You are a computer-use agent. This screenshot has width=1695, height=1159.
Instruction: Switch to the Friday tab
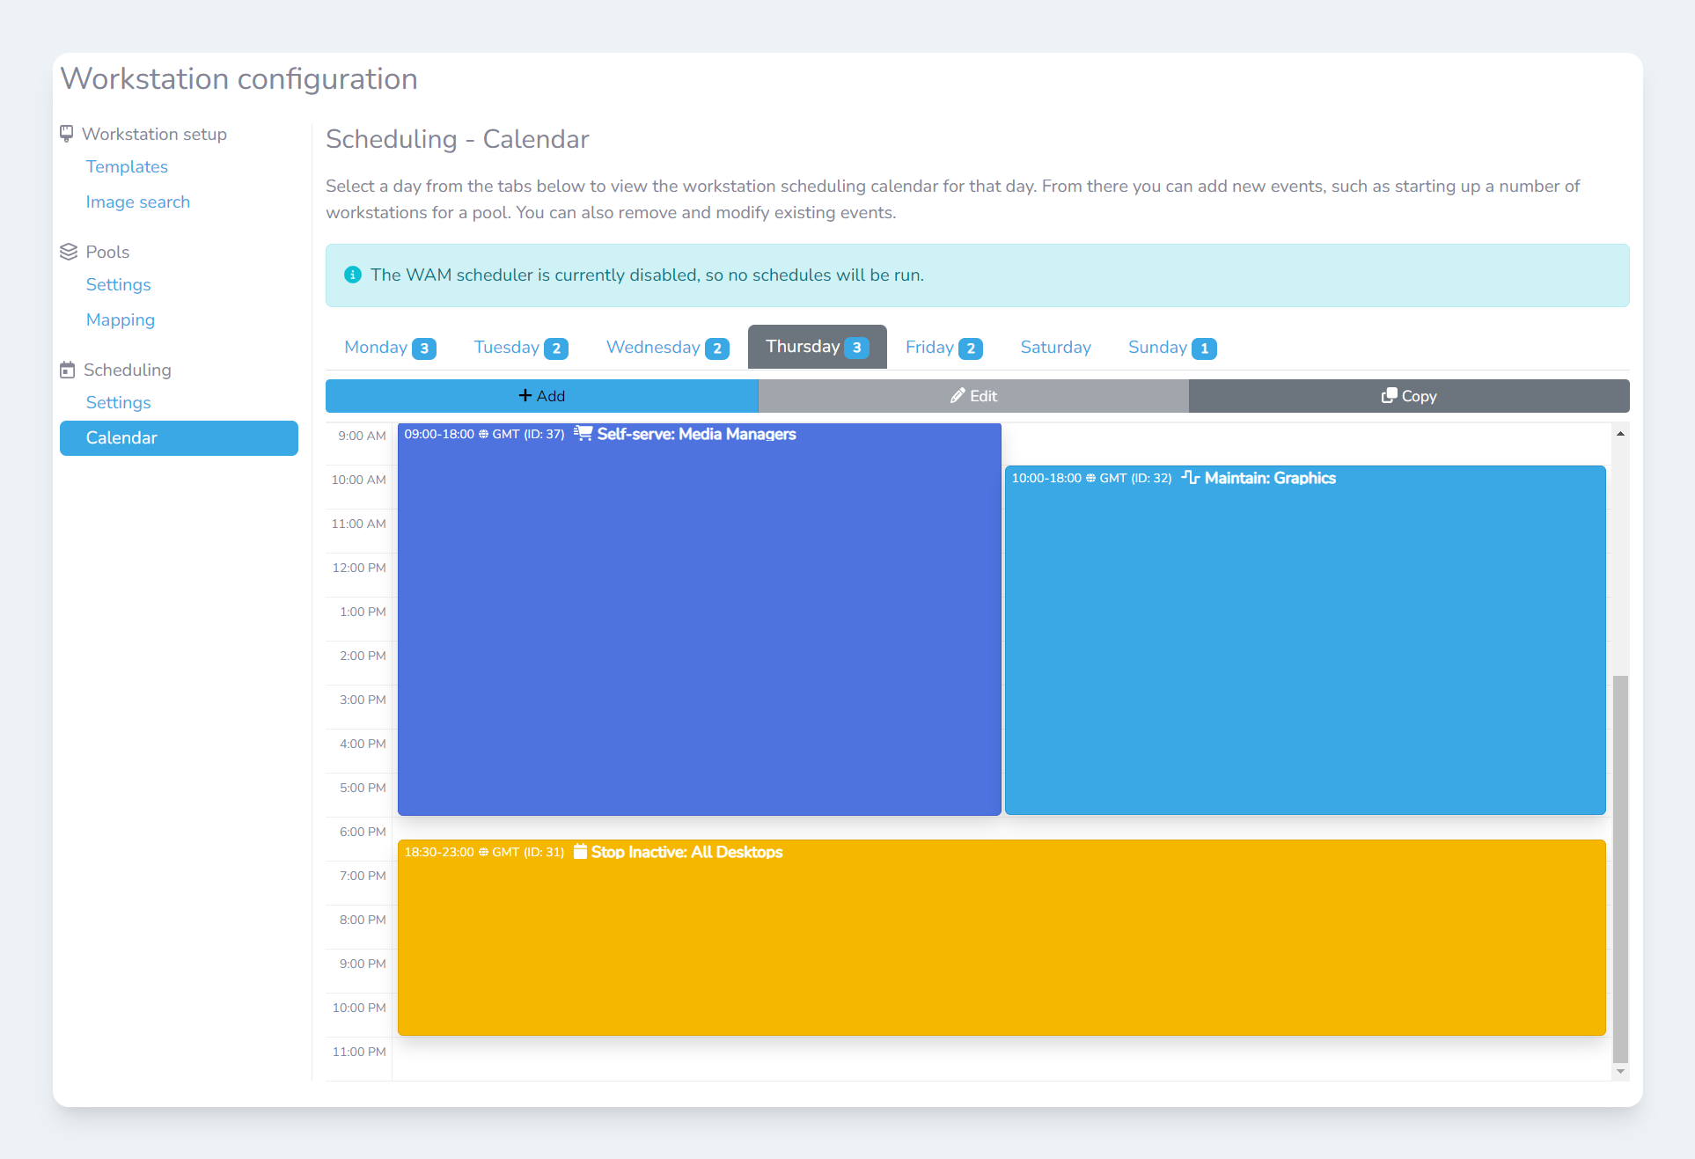[943, 347]
